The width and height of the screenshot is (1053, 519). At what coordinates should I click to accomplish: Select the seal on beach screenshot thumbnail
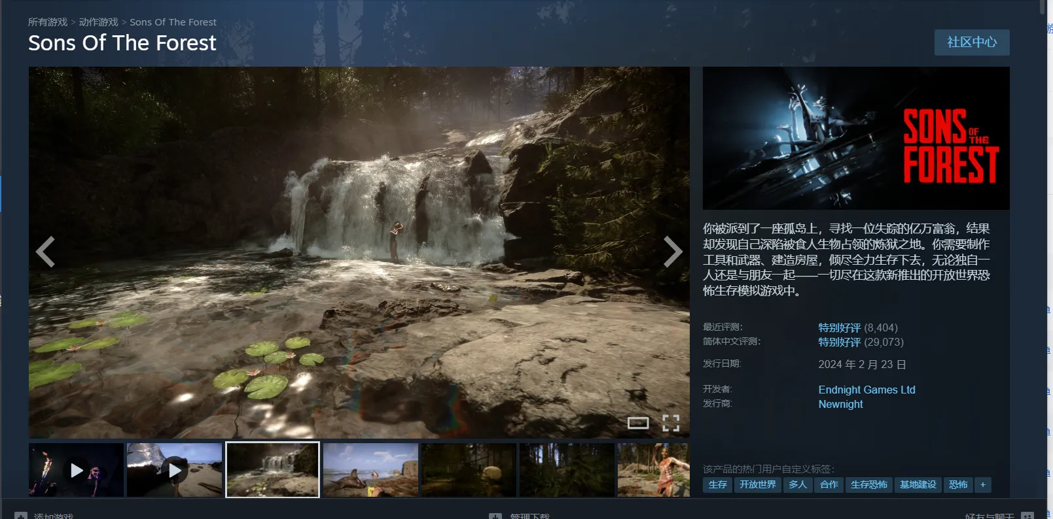coord(370,470)
